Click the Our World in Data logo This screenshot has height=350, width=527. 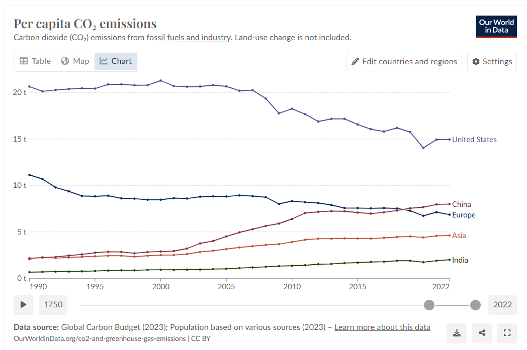click(x=496, y=26)
